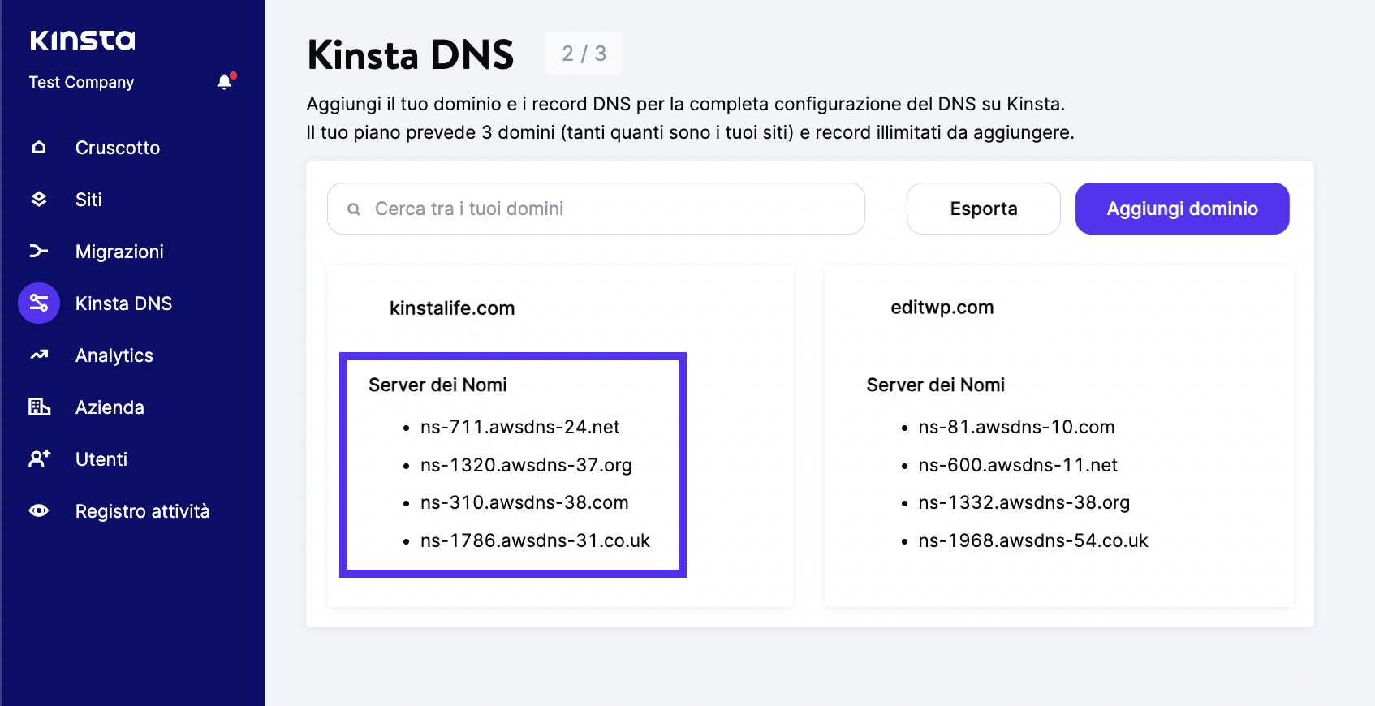Open the Kinsta DNS sidebar entry
Image resolution: width=1375 pixels, height=706 pixels.
[x=123, y=303]
